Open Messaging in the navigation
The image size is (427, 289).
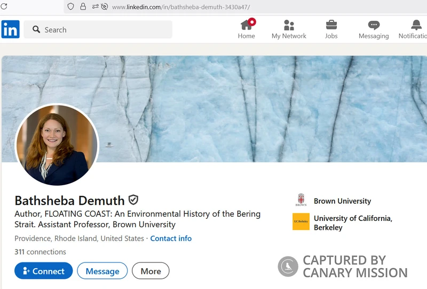point(374,29)
